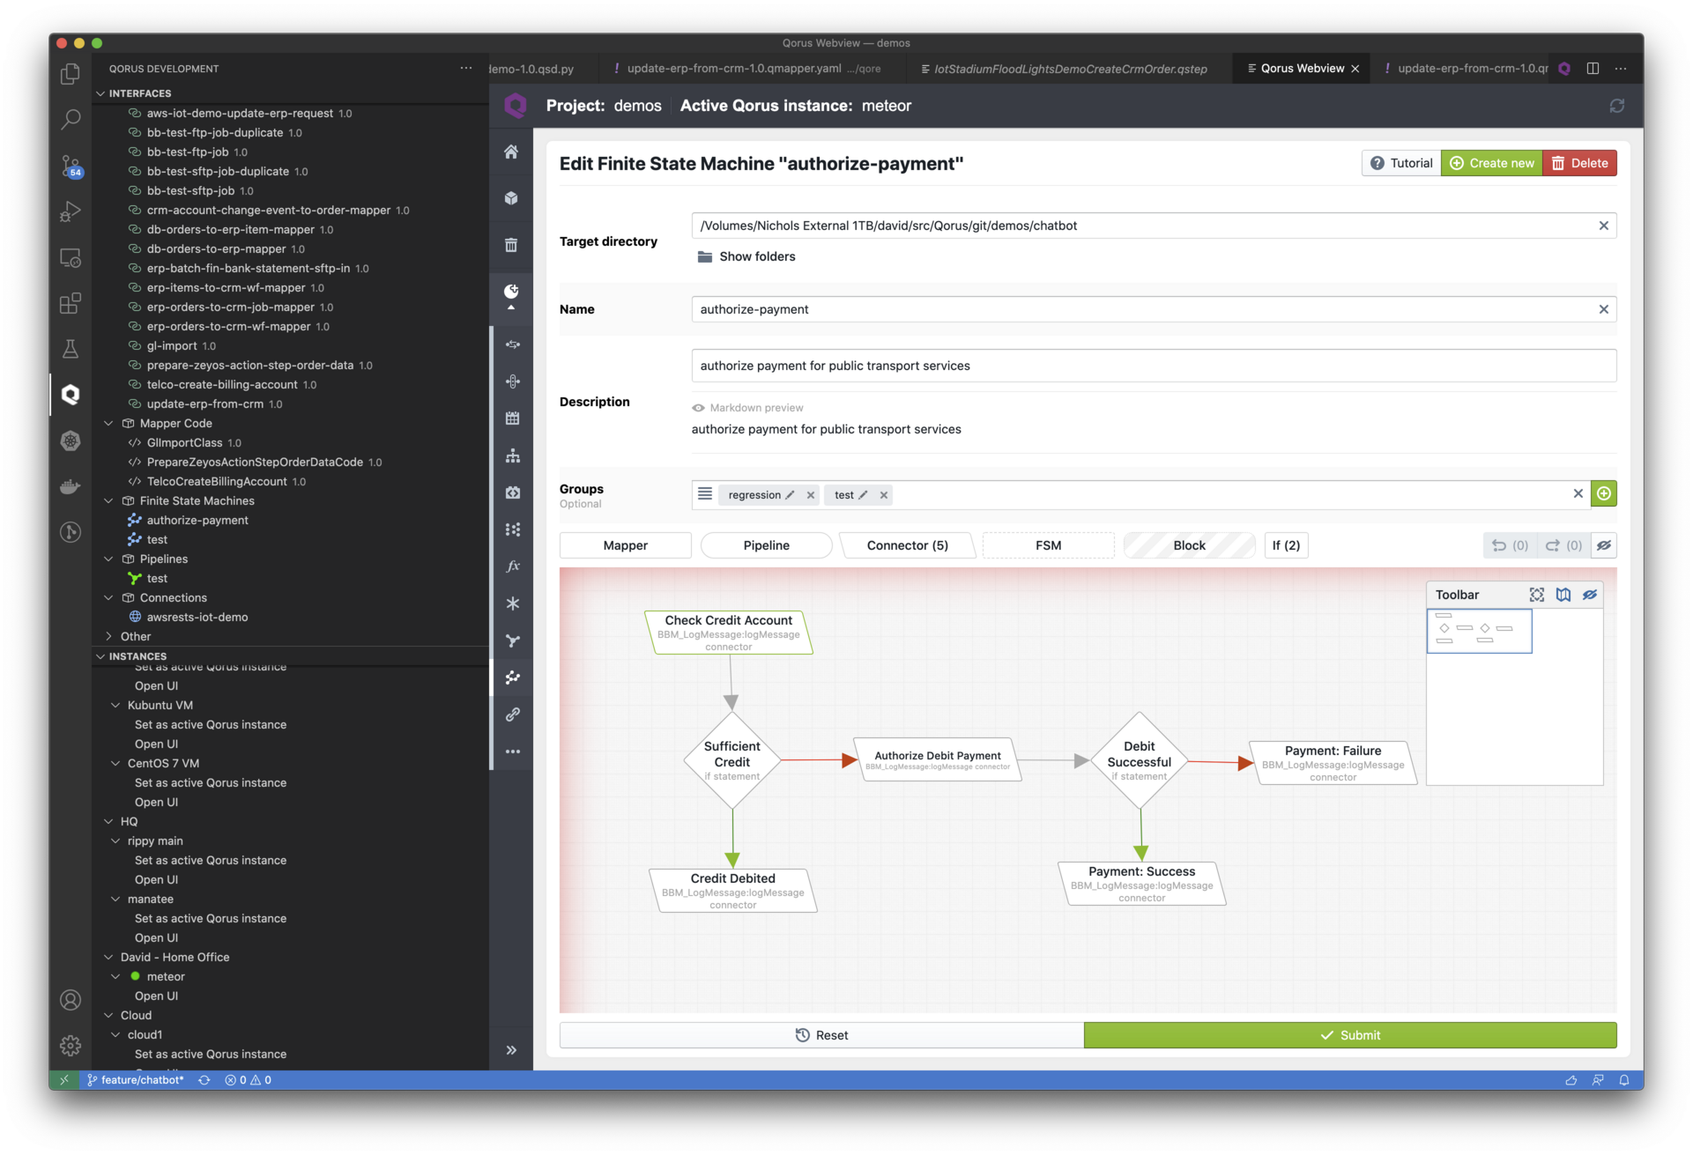
Task: Click refresh icon next to active instance
Action: pos(1616,106)
